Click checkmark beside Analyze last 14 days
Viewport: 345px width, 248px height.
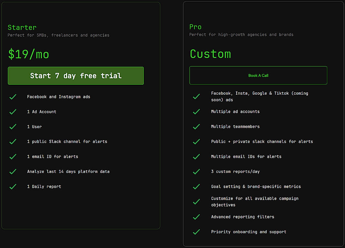[x=13, y=171]
